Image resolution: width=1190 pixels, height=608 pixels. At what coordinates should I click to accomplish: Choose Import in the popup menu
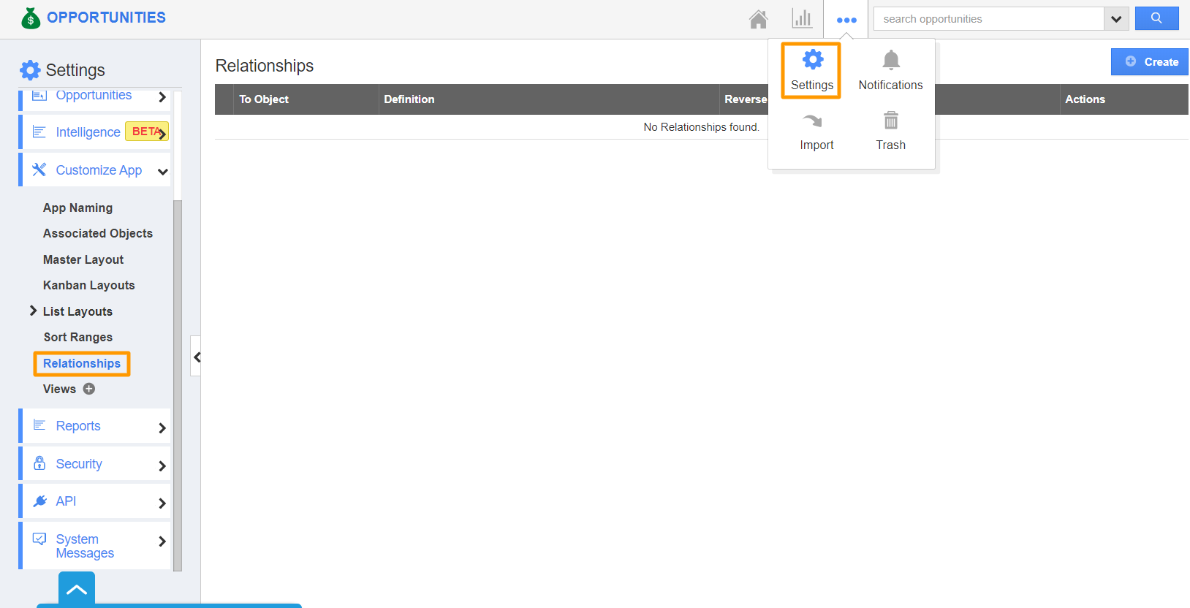(x=816, y=132)
